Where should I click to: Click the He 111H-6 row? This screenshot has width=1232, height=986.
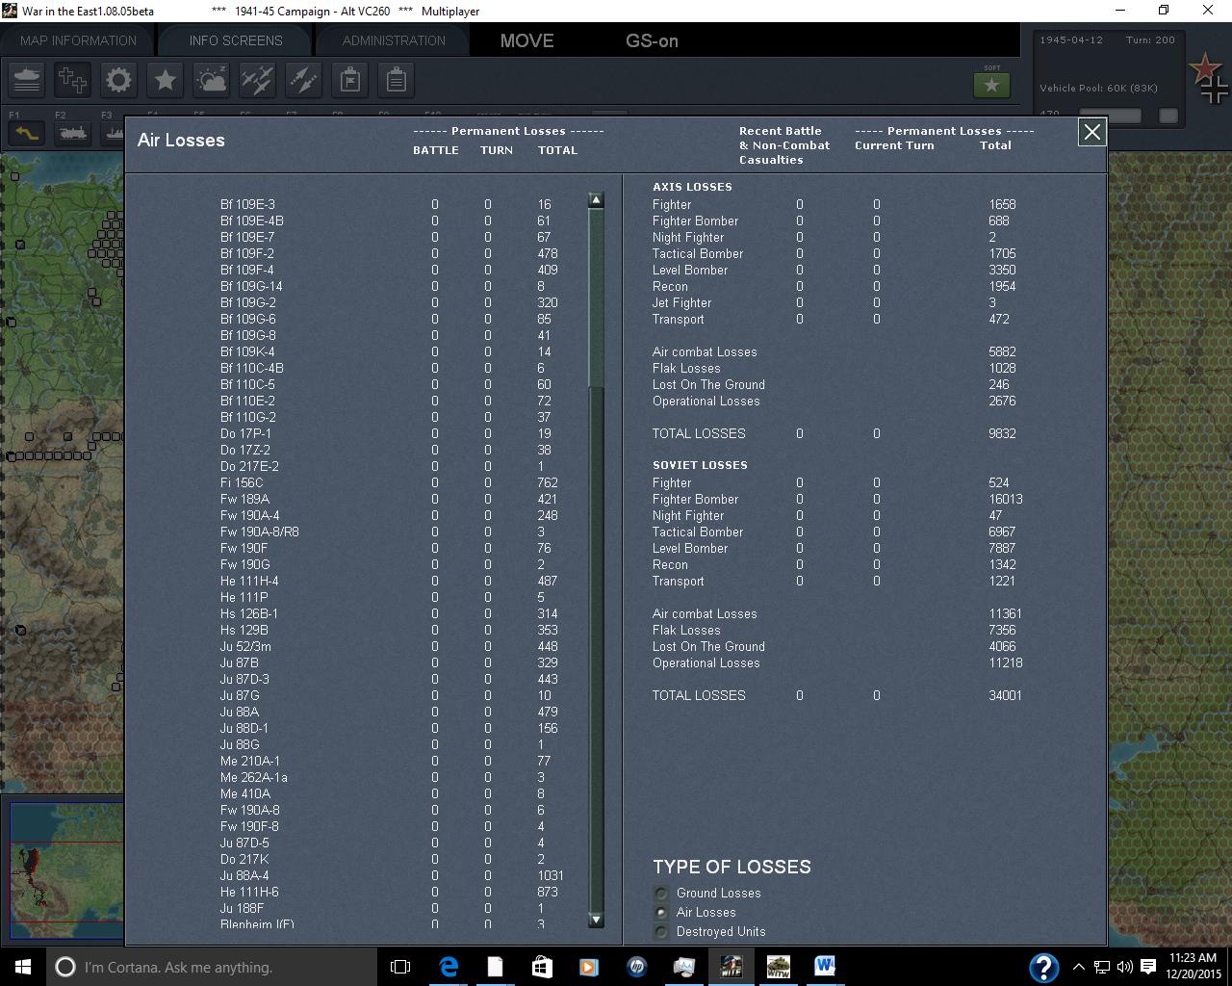pyautogui.click(x=391, y=892)
